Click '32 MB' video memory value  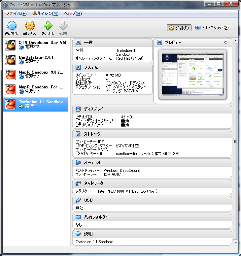126,117
